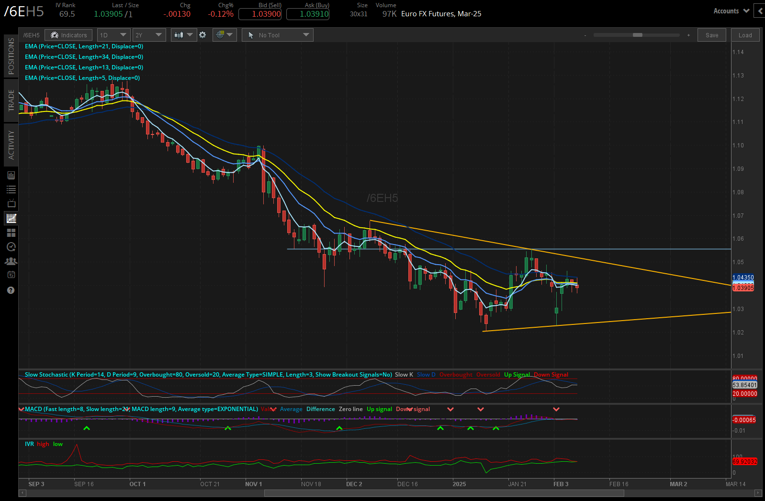The height and width of the screenshot is (501, 765).
Task: Click the IV Rank value 69.5
Action: (67, 14)
